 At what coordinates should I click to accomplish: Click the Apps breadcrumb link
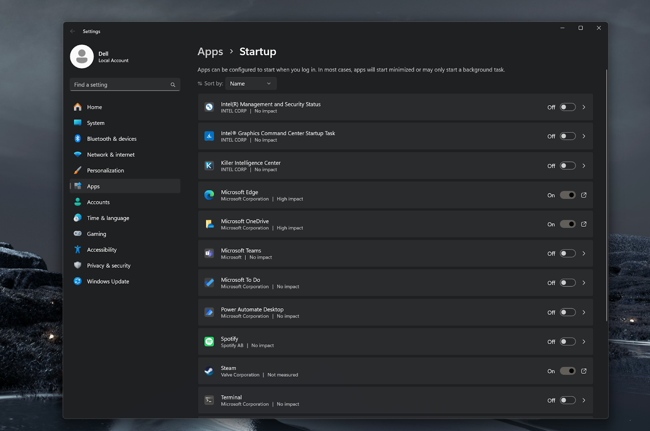(x=210, y=52)
